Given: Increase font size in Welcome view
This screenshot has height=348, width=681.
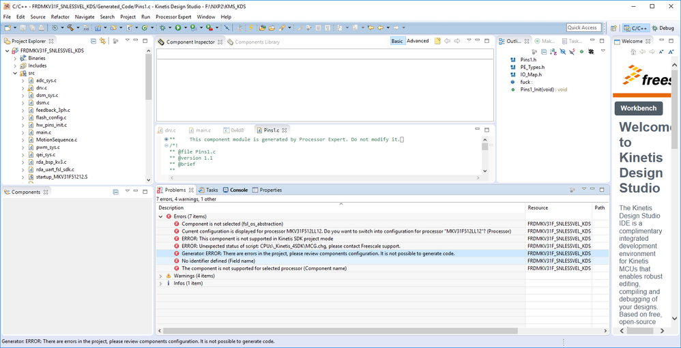Looking at the screenshot, I should 670,51.
